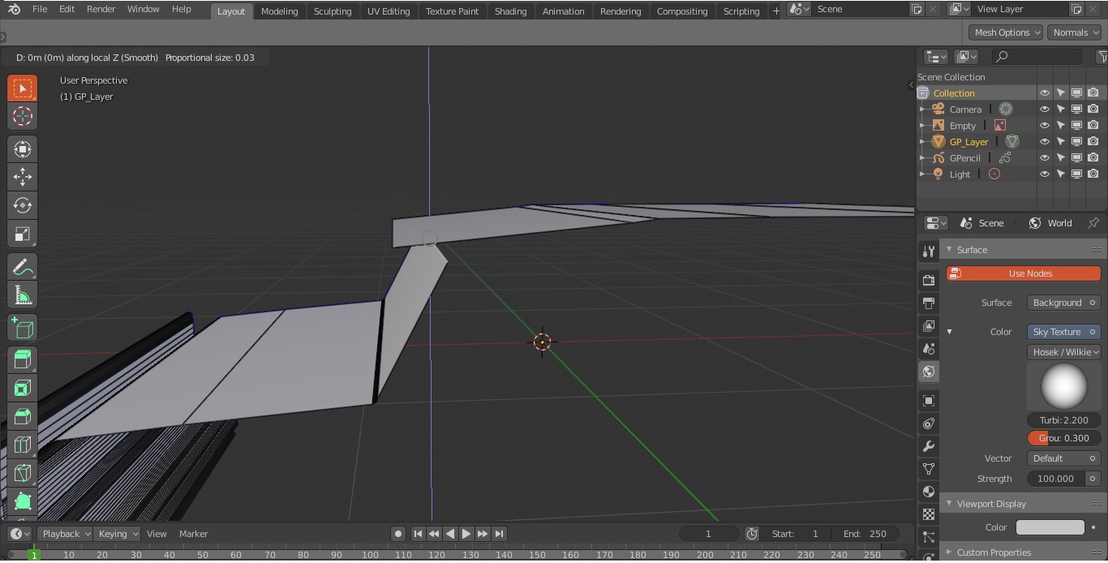This screenshot has width=1108, height=563.
Task: Switch to the UV Editing workspace tab
Action: coord(389,11)
